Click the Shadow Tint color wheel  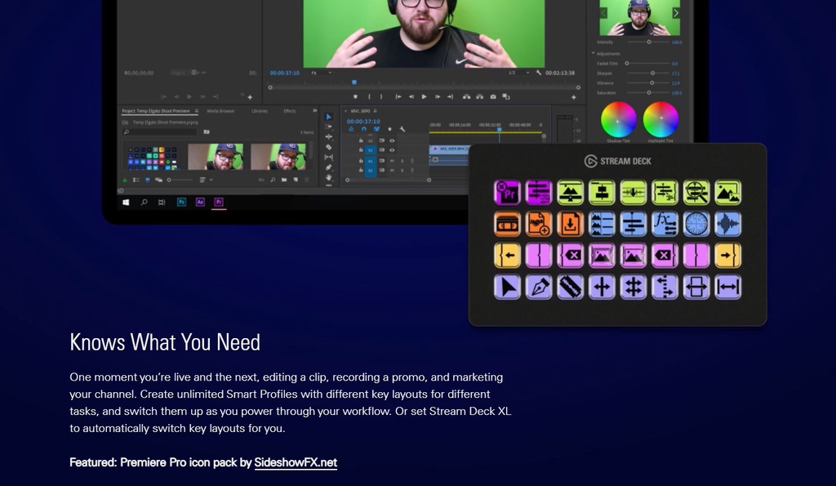pyautogui.click(x=619, y=119)
